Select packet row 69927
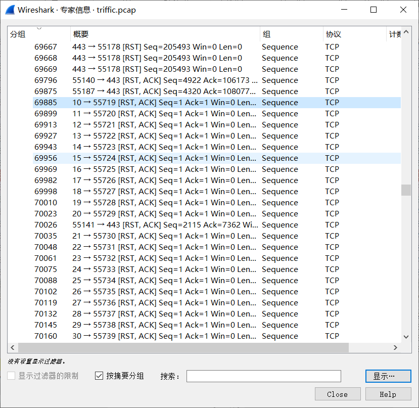 pos(217,136)
